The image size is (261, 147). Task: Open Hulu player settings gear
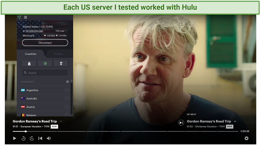[246, 138]
